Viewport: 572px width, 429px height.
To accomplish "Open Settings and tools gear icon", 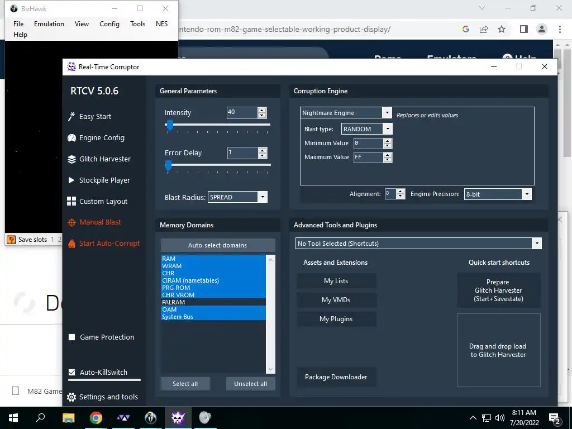I will (x=71, y=397).
